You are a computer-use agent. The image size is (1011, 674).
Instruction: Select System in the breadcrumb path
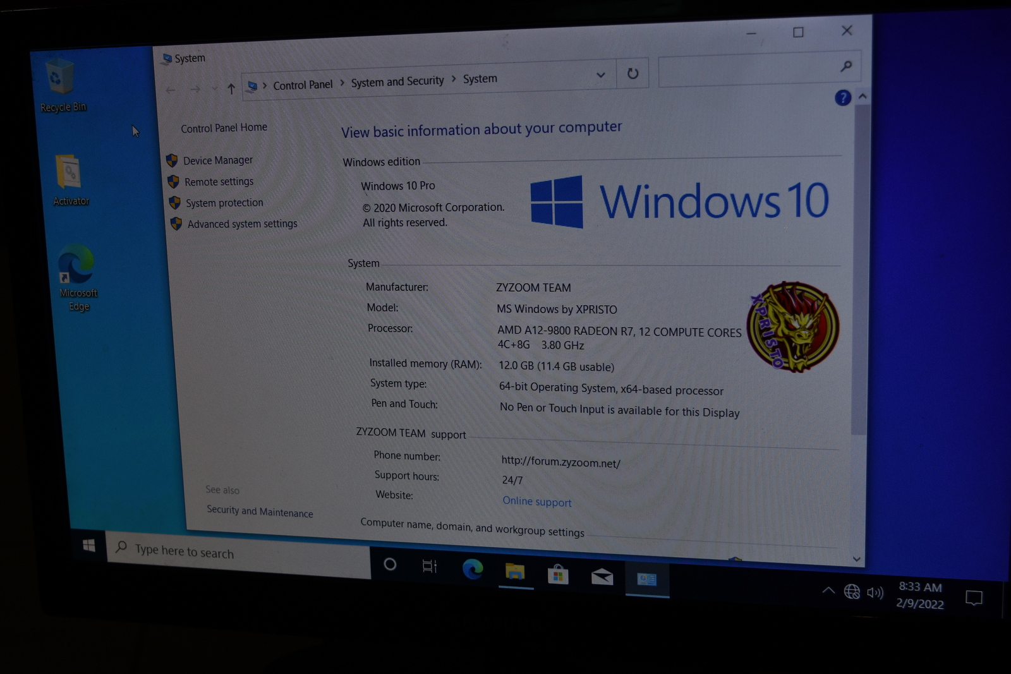coord(480,79)
